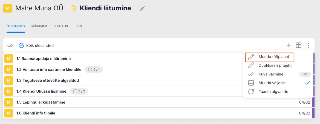The image size is (320, 124).
Task: Select Kuva valimine menu entry
Action: (x=271, y=74)
